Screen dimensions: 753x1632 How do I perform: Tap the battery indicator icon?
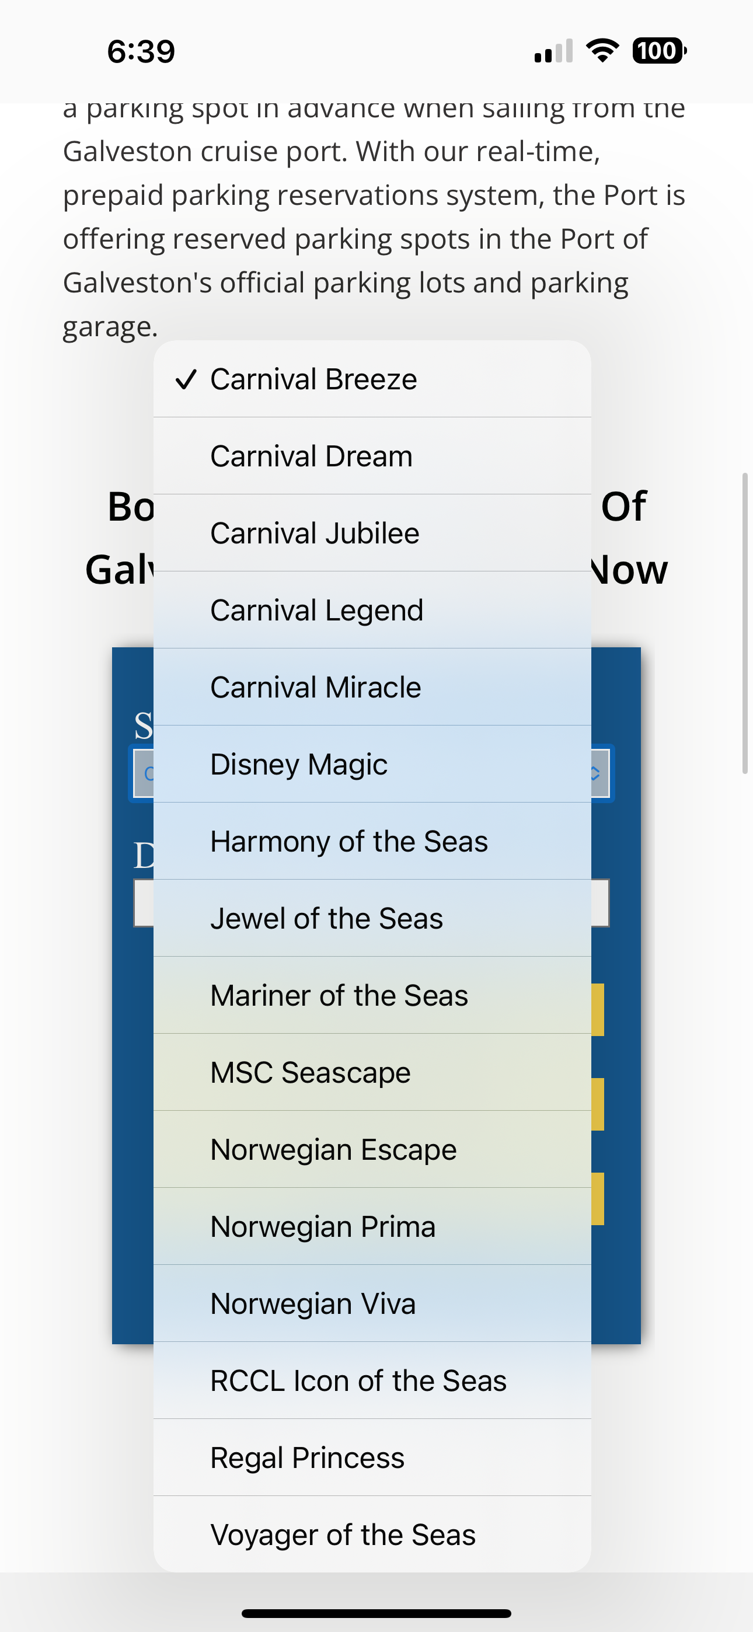659,51
